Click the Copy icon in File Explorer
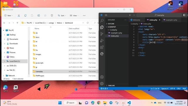Viewport: 188px width, 106px height. (x=26, y=16)
